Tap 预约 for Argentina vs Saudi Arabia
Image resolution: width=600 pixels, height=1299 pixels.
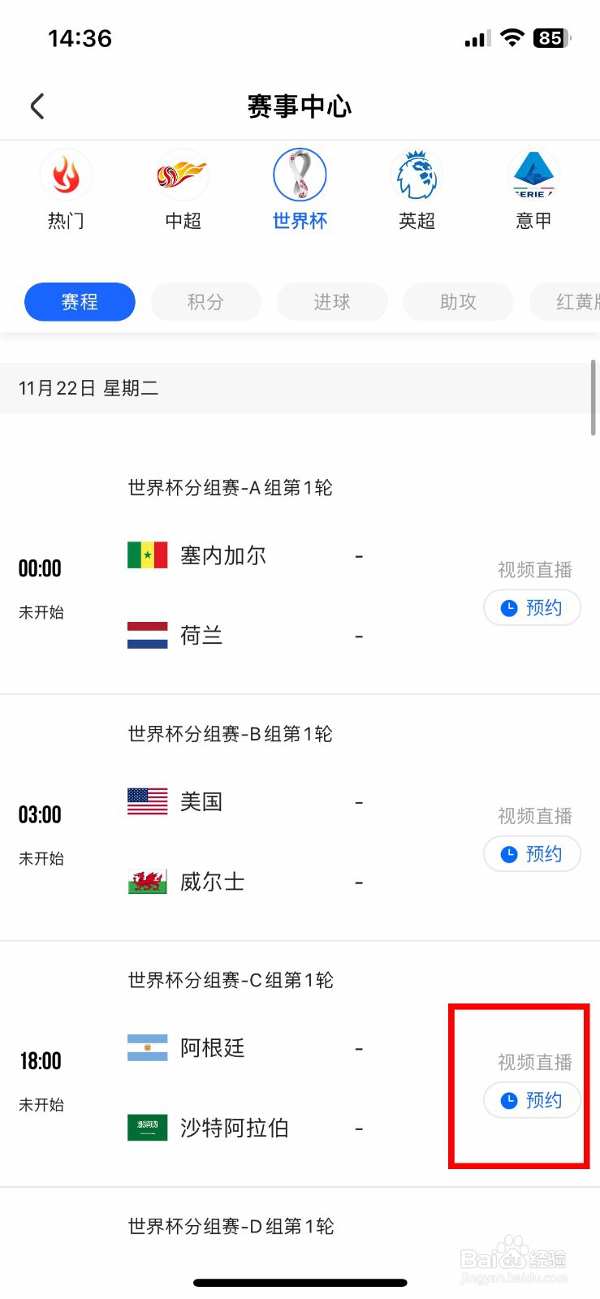533,1100
